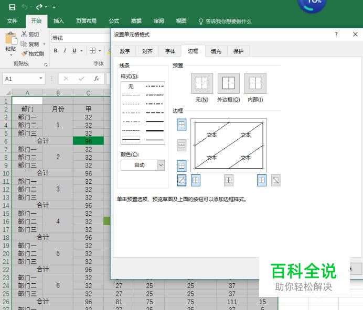Toggle the diagonal up border button
Image resolution: width=363 pixels, height=310 pixels.
tap(181, 180)
